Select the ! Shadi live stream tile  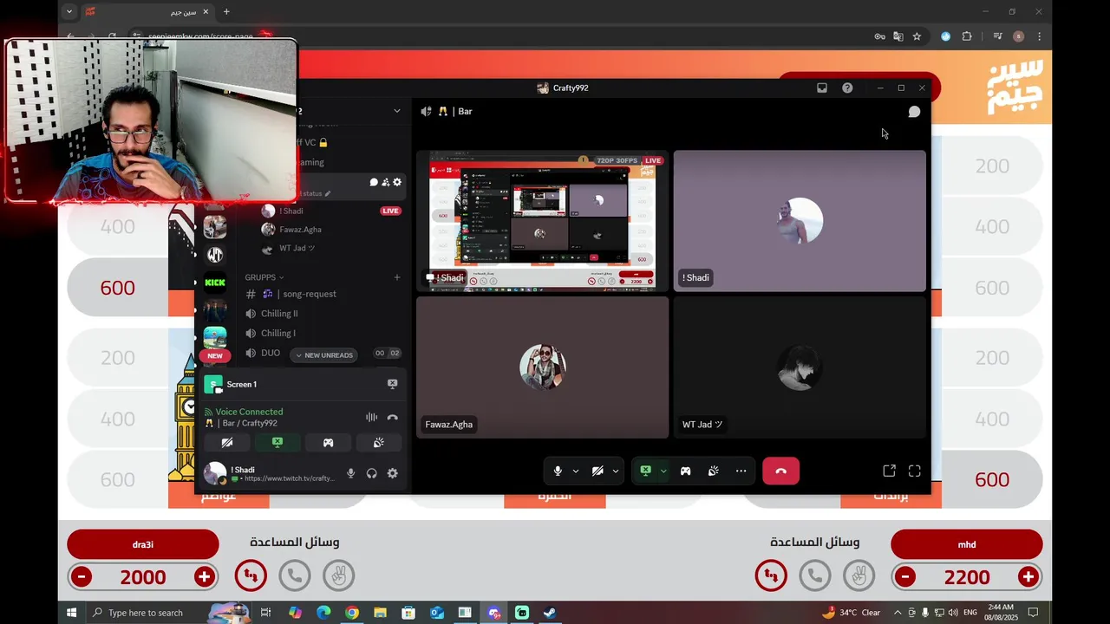[x=542, y=221]
